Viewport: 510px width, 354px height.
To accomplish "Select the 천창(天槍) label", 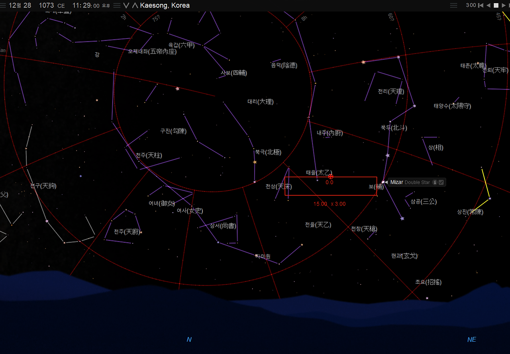I will tap(364, 229).
